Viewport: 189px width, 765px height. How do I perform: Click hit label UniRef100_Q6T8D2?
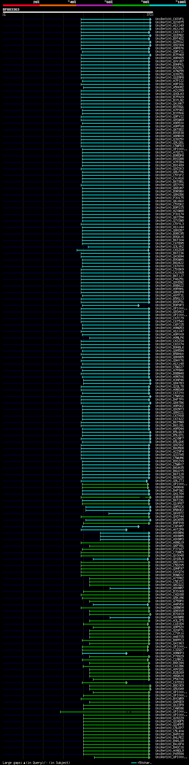170,130
